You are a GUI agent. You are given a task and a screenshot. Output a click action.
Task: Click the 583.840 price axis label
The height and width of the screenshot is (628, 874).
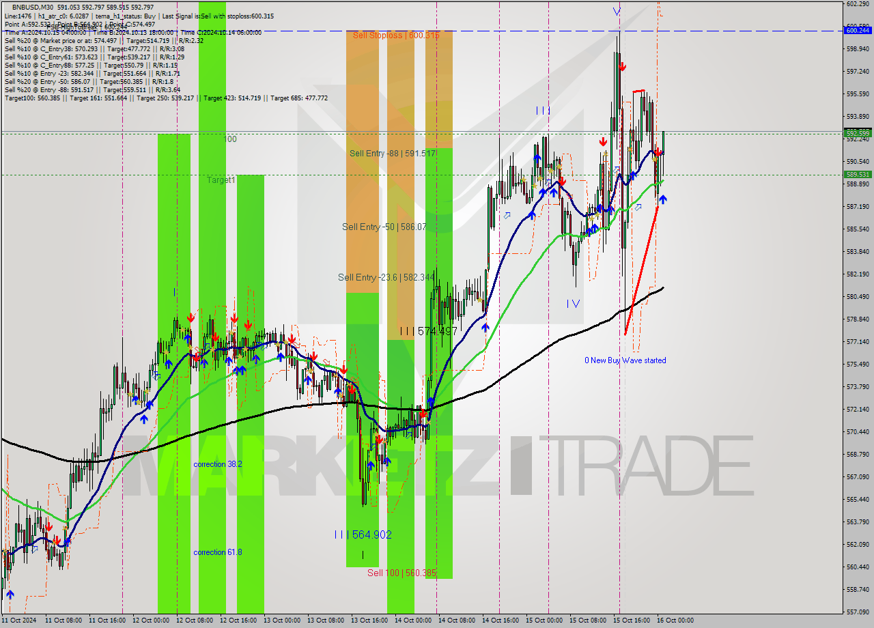click(x=858, y=252)
